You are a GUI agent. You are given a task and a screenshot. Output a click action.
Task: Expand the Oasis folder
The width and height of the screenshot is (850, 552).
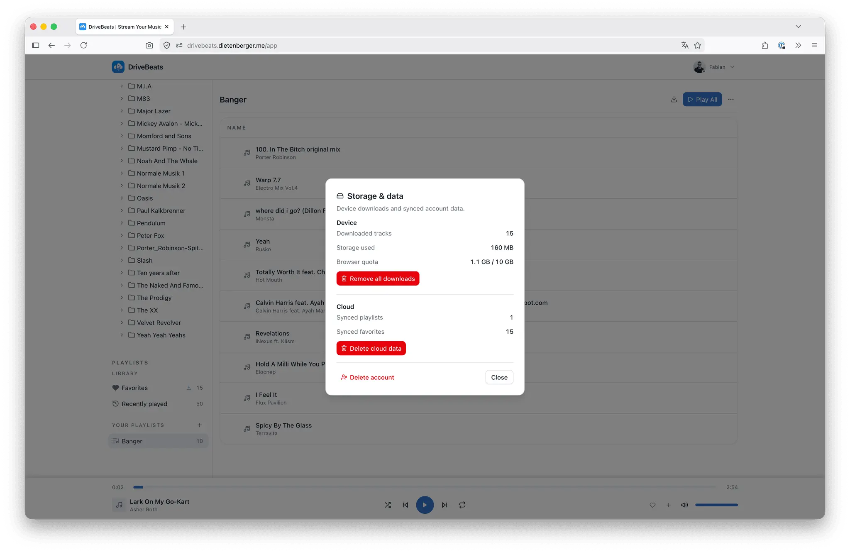tap(122, 198)
